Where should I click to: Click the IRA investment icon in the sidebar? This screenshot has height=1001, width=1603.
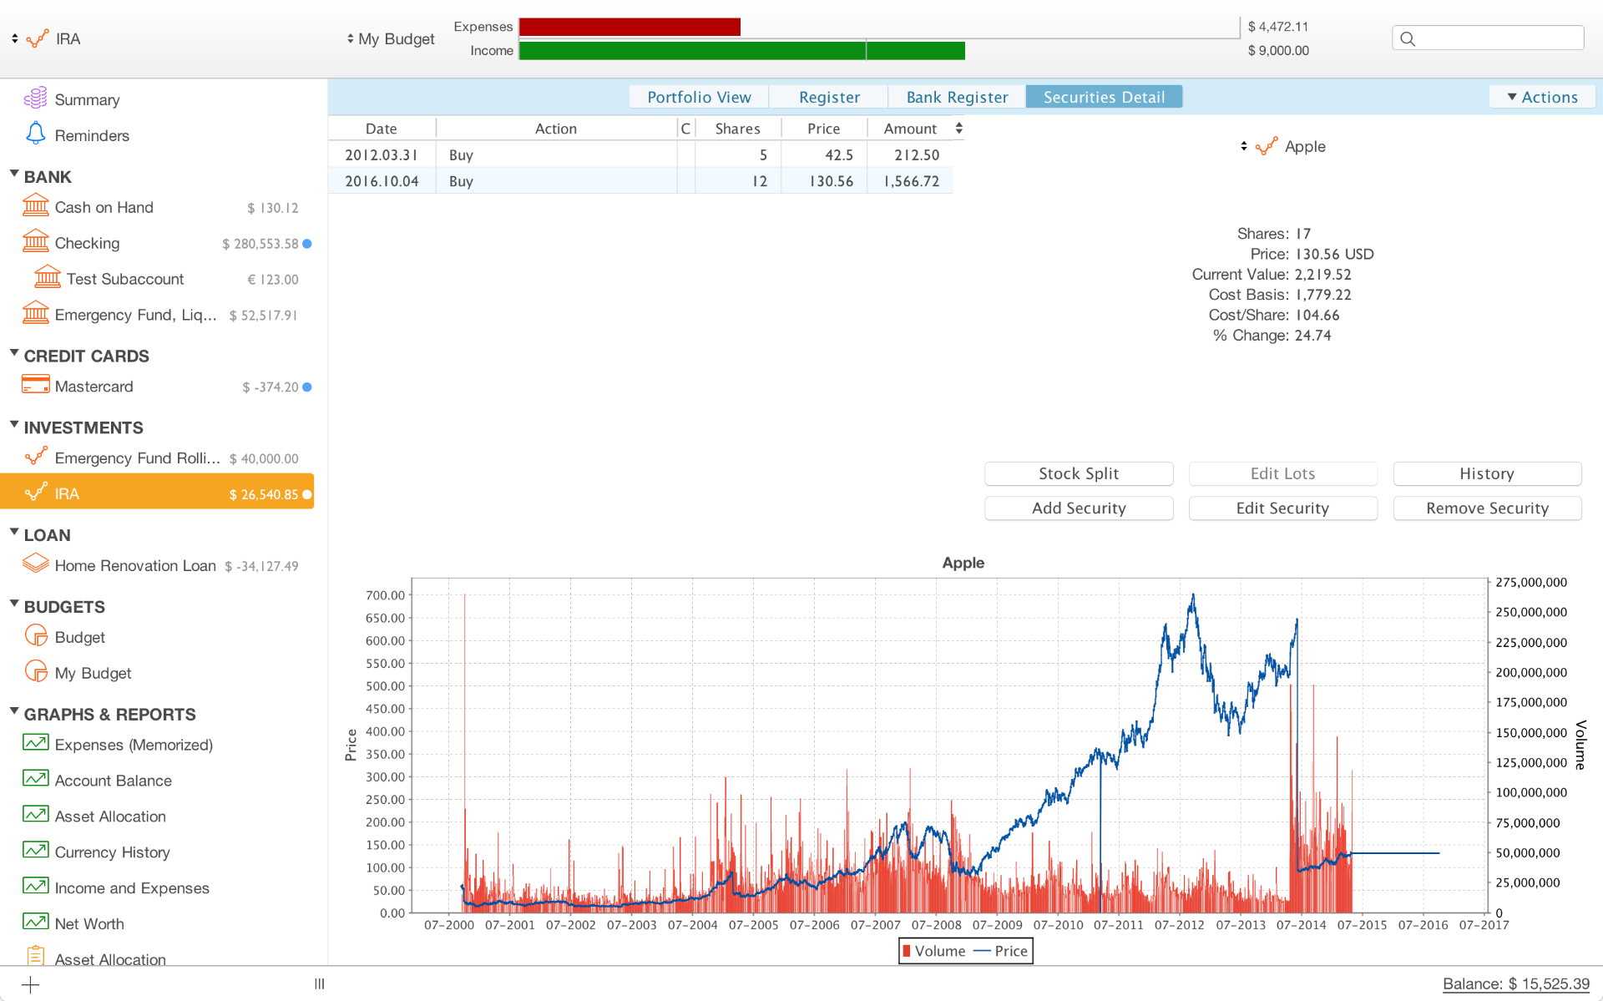tap(36, 493)
